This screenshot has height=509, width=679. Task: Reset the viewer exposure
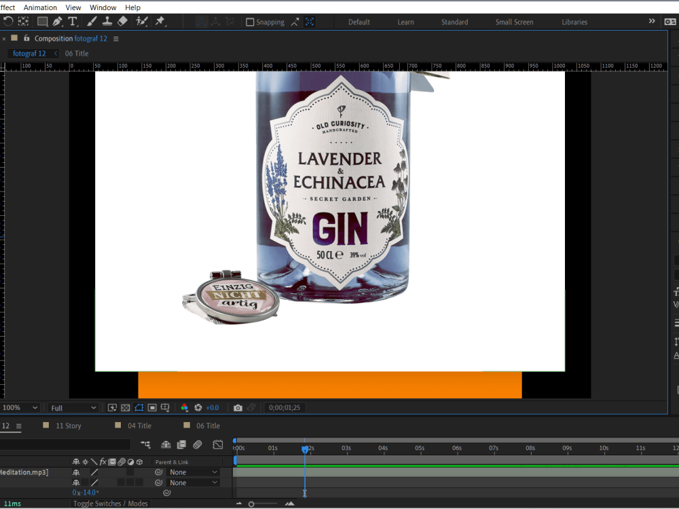coord(198,408)
